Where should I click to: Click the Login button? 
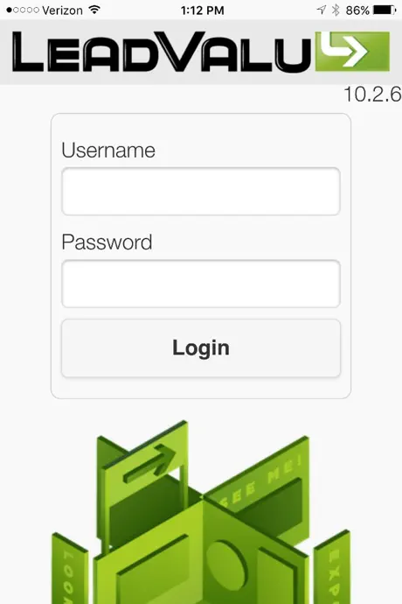201,348
